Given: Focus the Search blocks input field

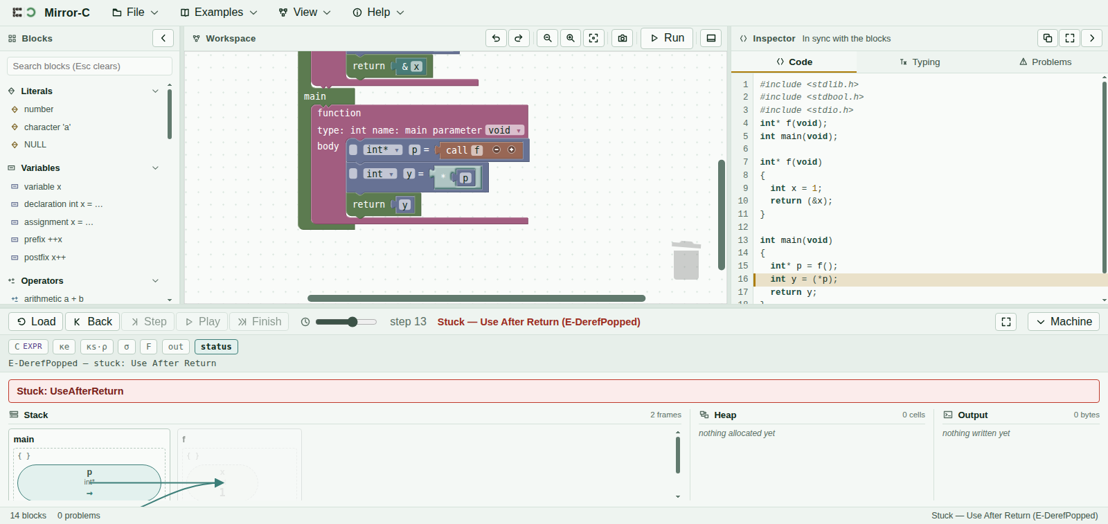Looking at the screenshot, I should [89, 66].
